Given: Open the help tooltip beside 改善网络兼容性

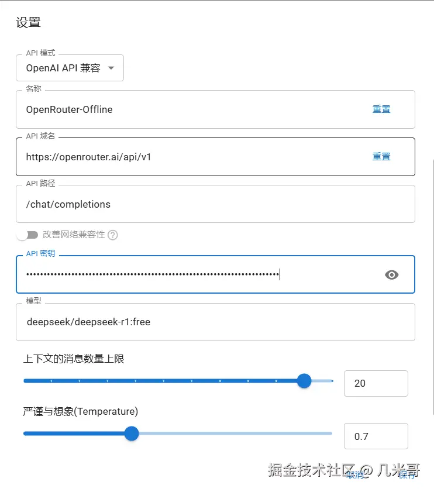Looking at the screenshot, I should tap(112, 235).
